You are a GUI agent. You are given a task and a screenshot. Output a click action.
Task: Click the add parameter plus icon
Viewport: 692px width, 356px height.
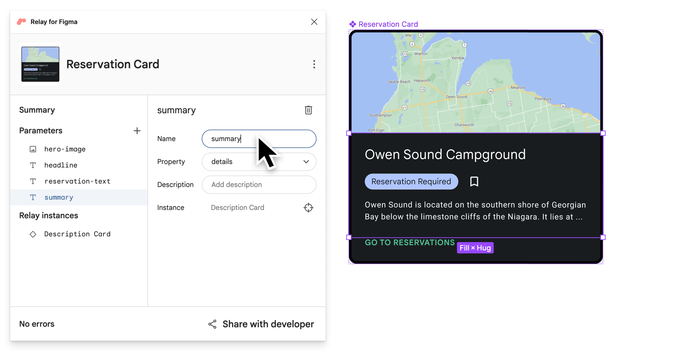click(x=137, y=131)
